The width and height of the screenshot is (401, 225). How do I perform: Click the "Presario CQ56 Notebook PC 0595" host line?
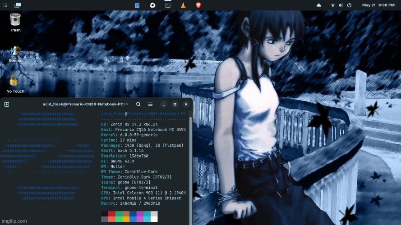(150, 130)
